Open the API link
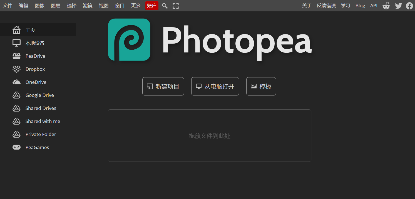This screenshot has width=415, height=199. (374, 6)
